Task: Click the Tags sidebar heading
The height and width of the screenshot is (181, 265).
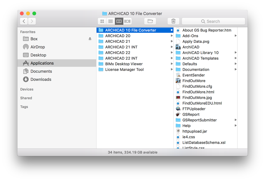Action: click(x=24, y=107)
